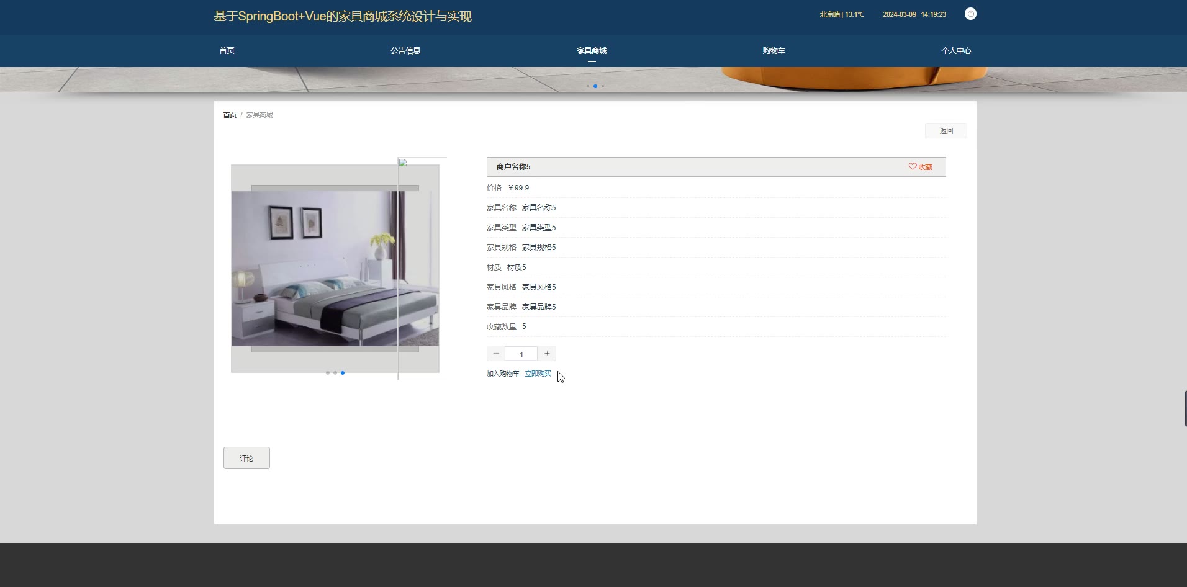Select the middle product image carousel dot
The width and height of the screenshot is (1187, 587).
pyautogui.click(x=335, y=373)
